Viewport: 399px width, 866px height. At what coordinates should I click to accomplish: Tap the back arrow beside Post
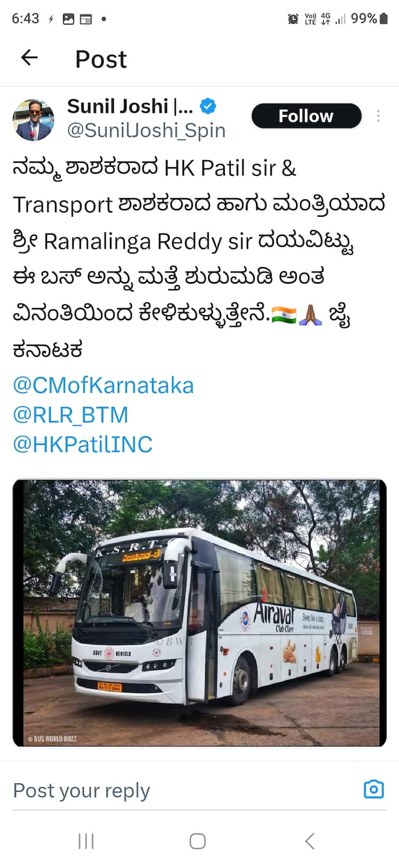(29, 57)
